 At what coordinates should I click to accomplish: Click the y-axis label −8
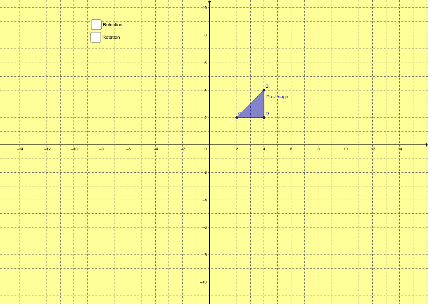205,254
